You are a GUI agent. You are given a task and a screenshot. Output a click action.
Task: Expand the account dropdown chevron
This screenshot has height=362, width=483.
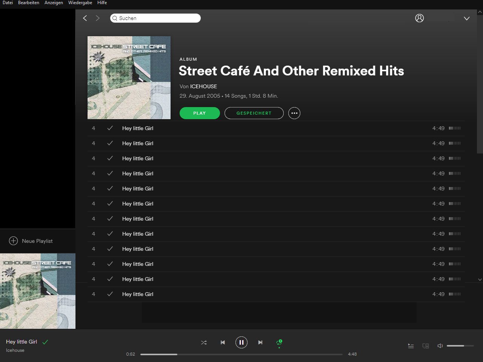pos(467,18)
